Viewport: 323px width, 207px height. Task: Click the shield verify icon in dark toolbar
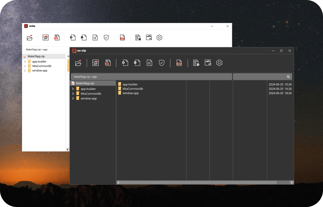tap(162, 63)
